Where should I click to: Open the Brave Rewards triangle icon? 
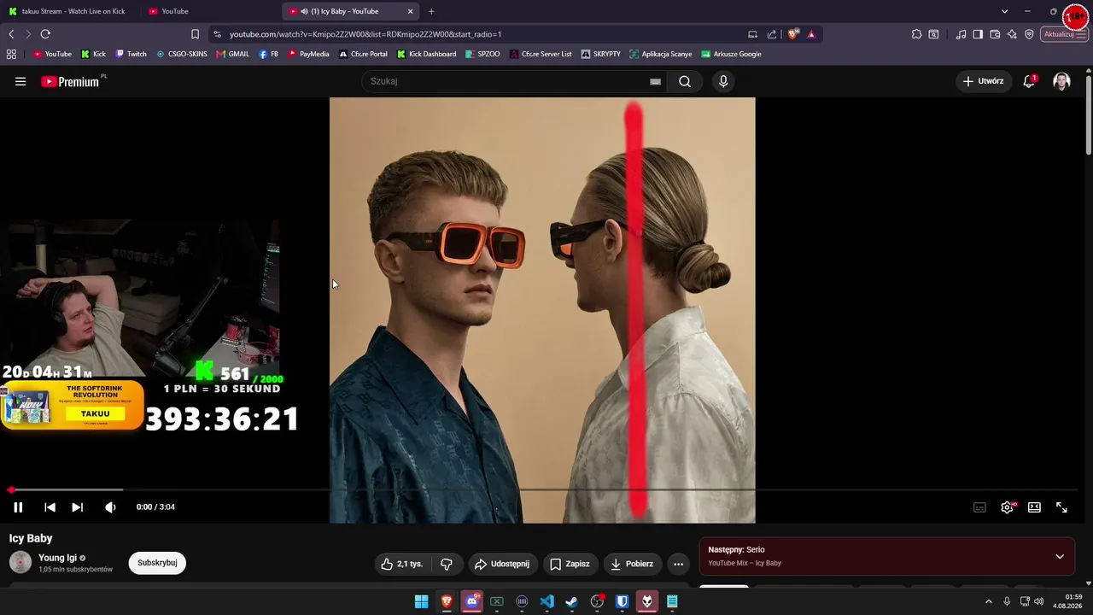tap(811, 34)
